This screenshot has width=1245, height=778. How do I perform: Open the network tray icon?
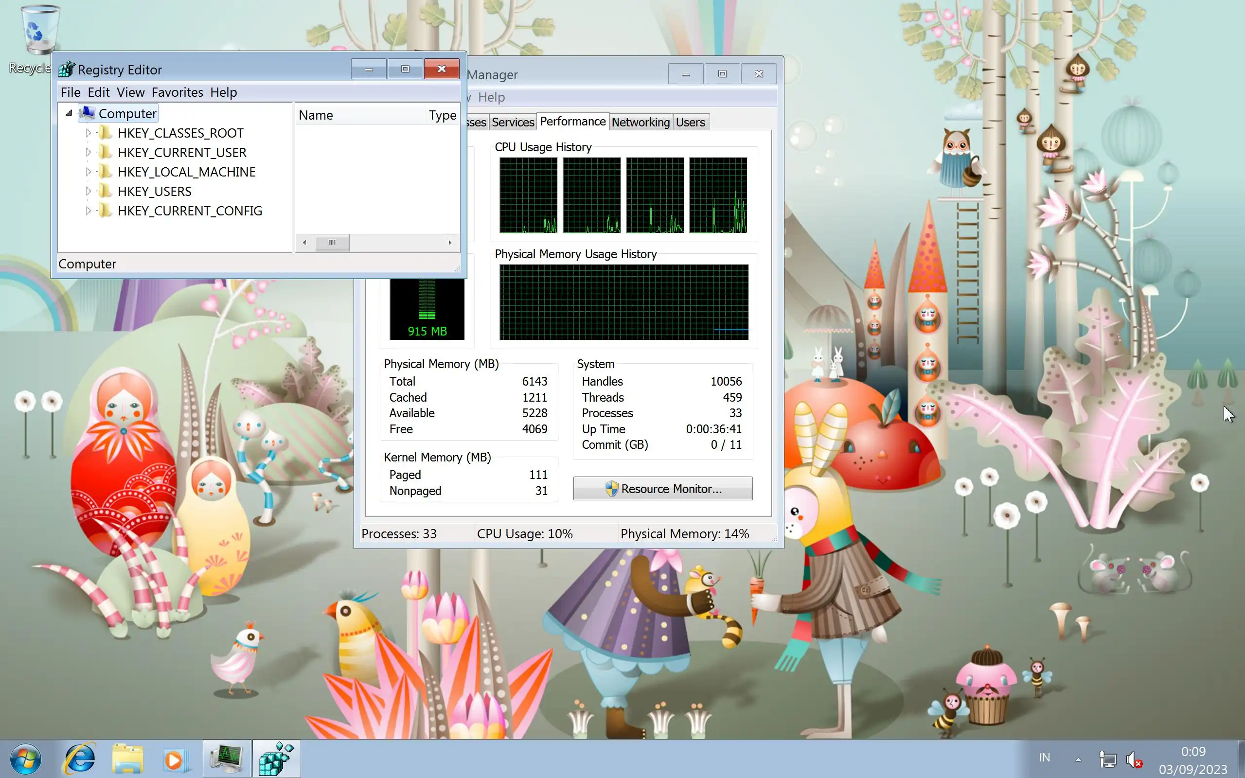(x=1108, y=759)
